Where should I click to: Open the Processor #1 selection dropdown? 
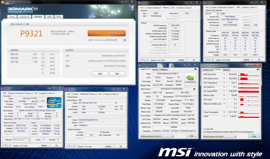[29, 140]
